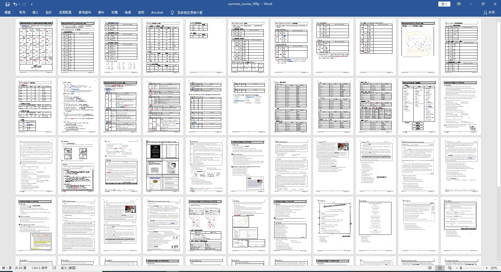The height and width of the screenshot is (272, 501).
Task: Click the page with yellow highlighted text box
Action: (36, 225)
